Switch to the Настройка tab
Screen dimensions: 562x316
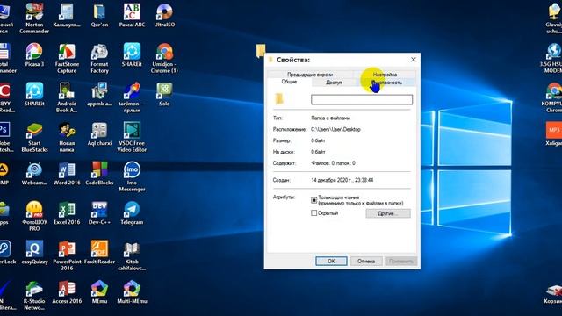pos(385,75)
